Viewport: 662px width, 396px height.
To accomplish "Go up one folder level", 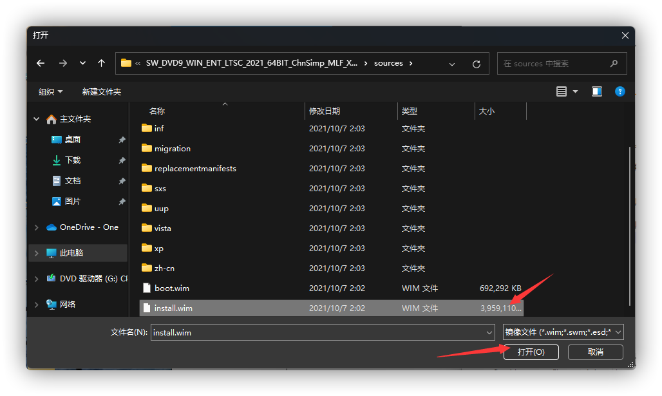I will click(101, 63).
